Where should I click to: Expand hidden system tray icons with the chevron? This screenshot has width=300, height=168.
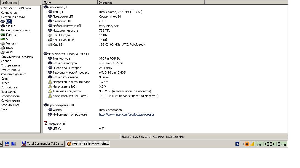[x=242, y=144]
